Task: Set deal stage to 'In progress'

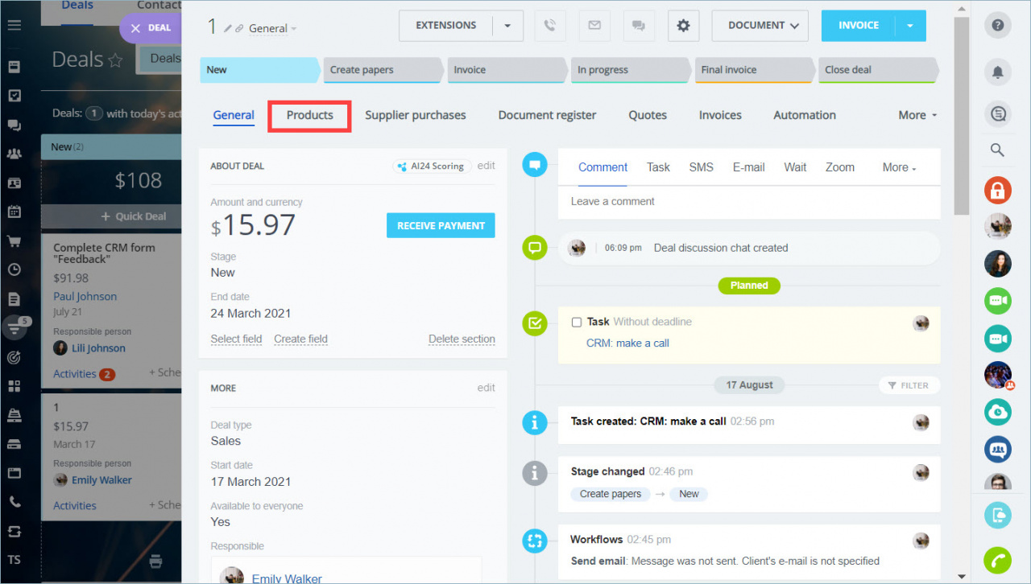Action: (x=630, y=70)
